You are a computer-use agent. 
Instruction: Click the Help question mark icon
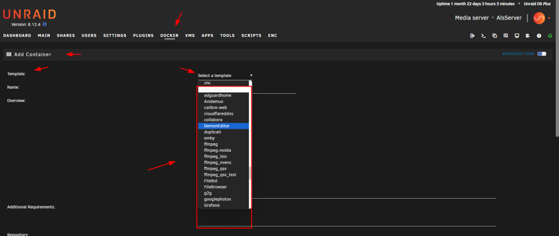click(539, 36)
